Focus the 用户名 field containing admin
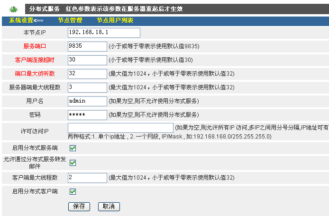 pos(87,101)
